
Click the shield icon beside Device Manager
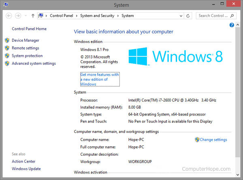[7, 41]
